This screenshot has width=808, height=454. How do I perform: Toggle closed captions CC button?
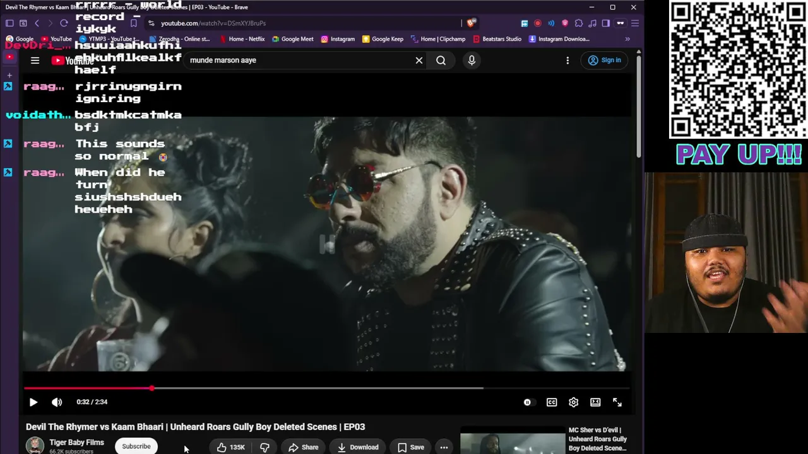coord(552,402)
